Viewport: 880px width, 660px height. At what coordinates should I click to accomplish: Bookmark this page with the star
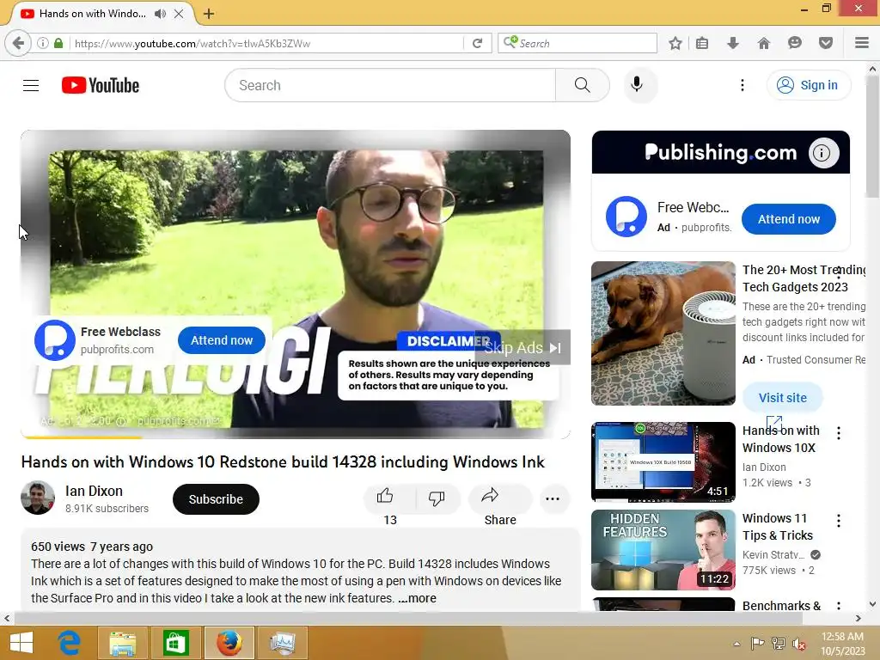(x=675, y=43)
